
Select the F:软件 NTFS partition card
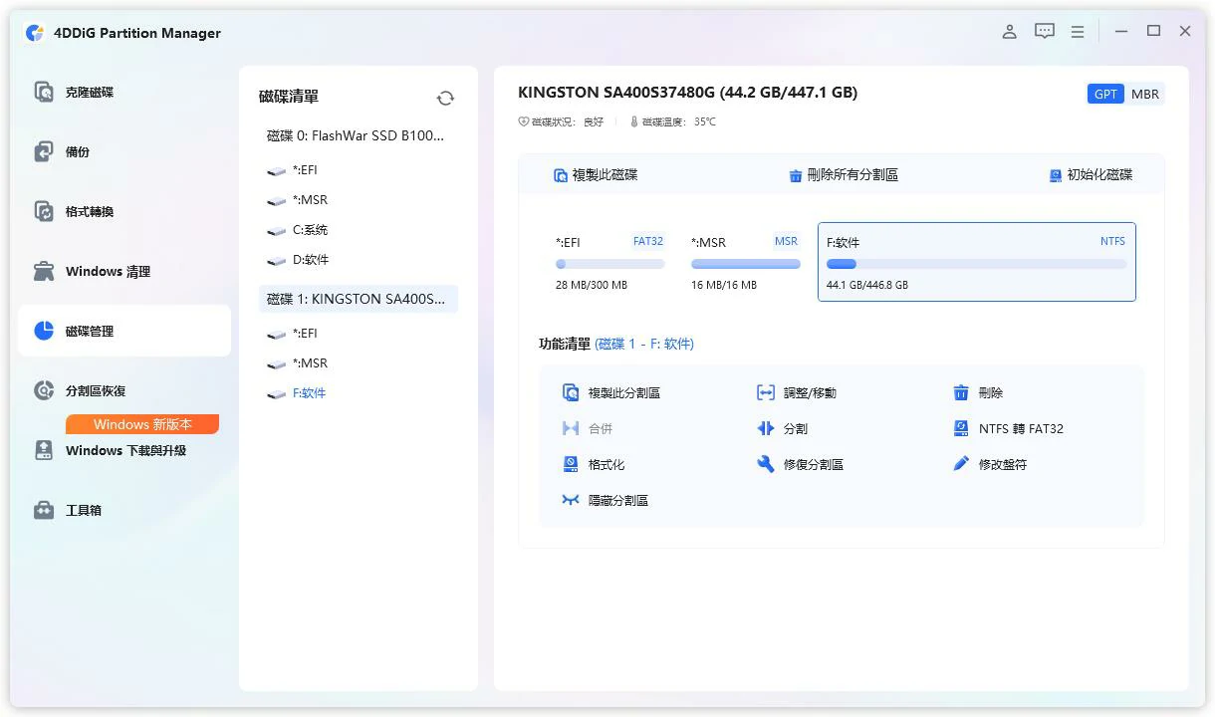(x=977, y=262)
